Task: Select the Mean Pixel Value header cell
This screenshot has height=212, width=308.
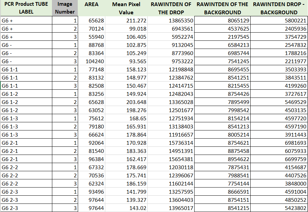Action: 126,8
